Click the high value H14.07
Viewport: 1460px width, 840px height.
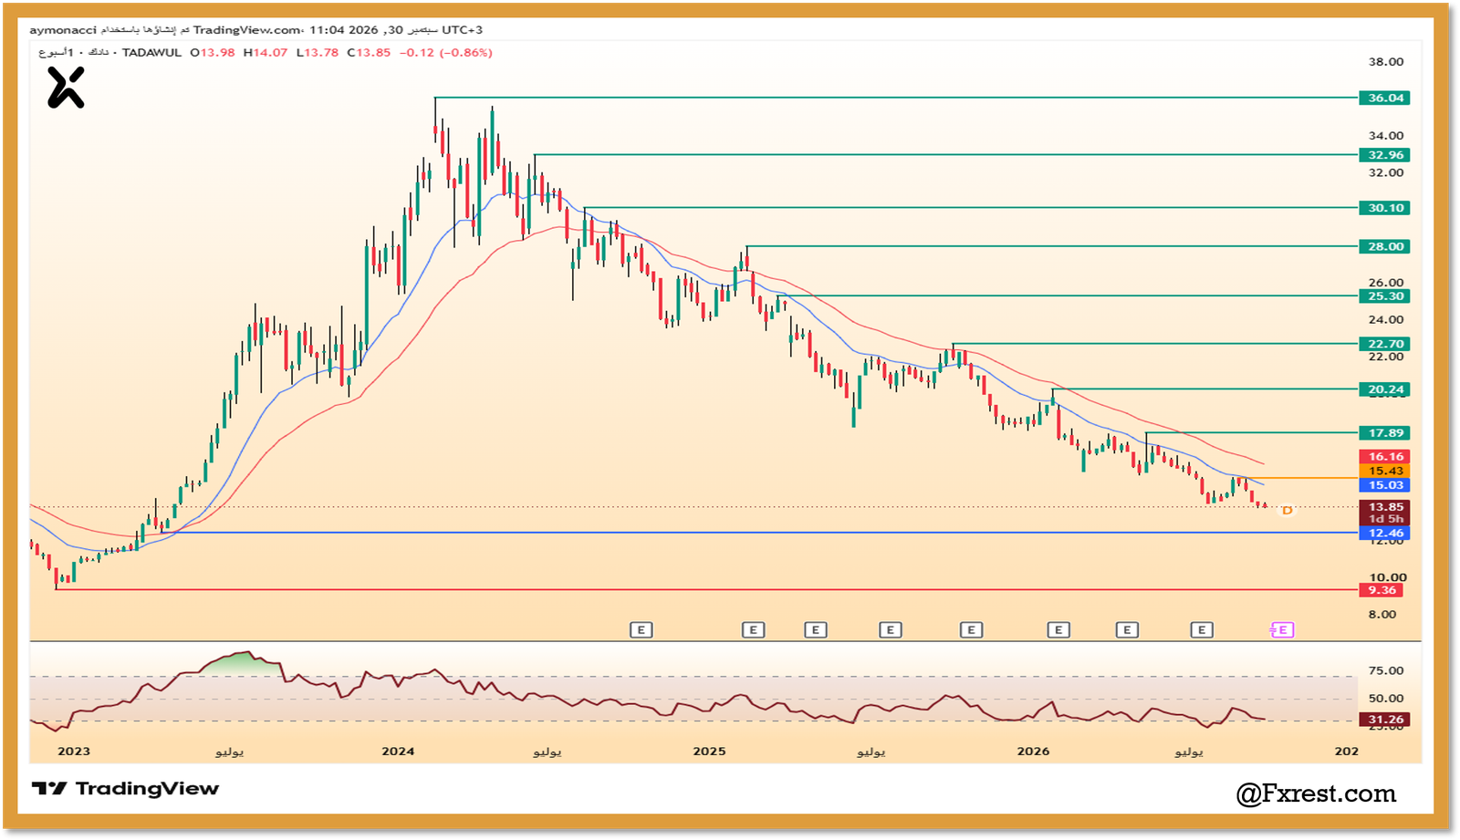pyautogui.click(x=266, y=53)
